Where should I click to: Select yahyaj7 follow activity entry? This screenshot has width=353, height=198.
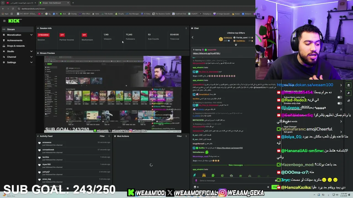(x=74, y=173)
